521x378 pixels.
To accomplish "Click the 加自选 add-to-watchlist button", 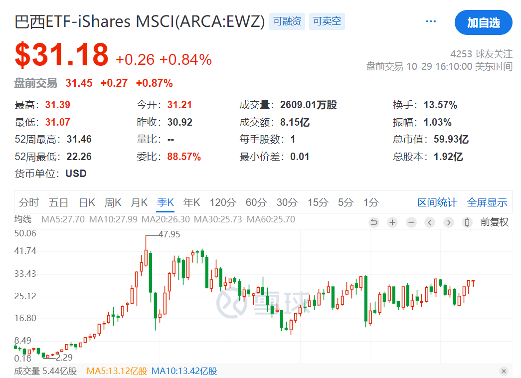I will click(484, 22).
